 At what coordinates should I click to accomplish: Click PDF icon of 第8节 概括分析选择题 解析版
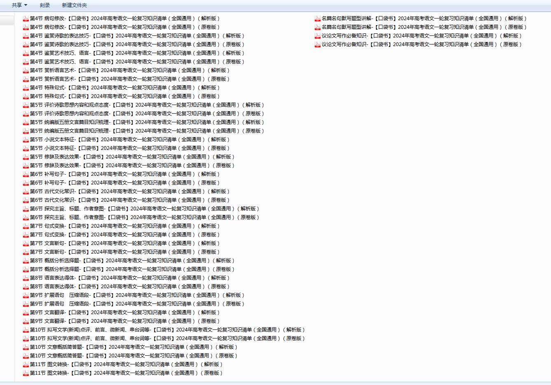26,261
